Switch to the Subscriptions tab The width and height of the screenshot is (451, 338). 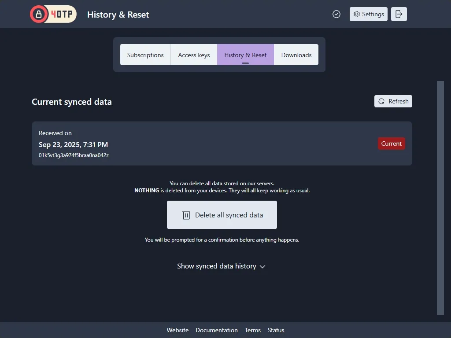click(145, 55)
